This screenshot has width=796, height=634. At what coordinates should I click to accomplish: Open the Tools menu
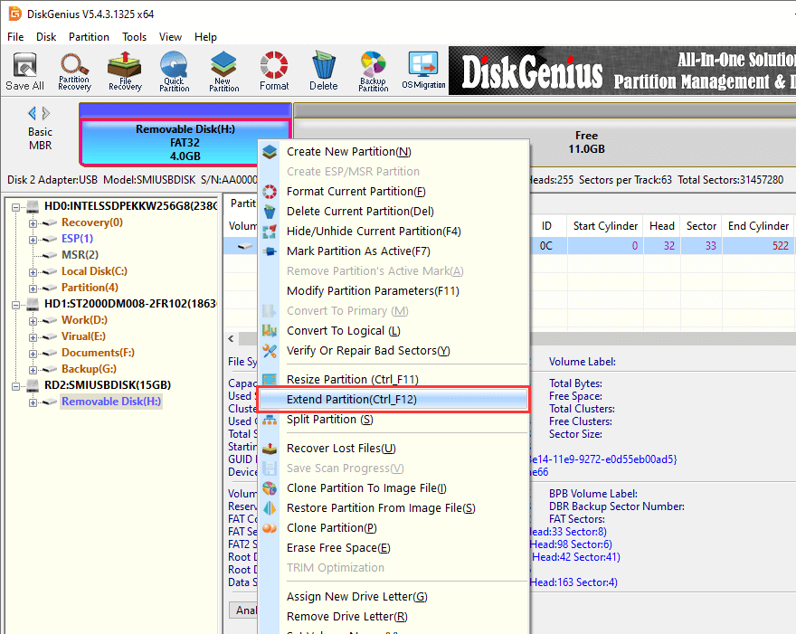(135, 37)
